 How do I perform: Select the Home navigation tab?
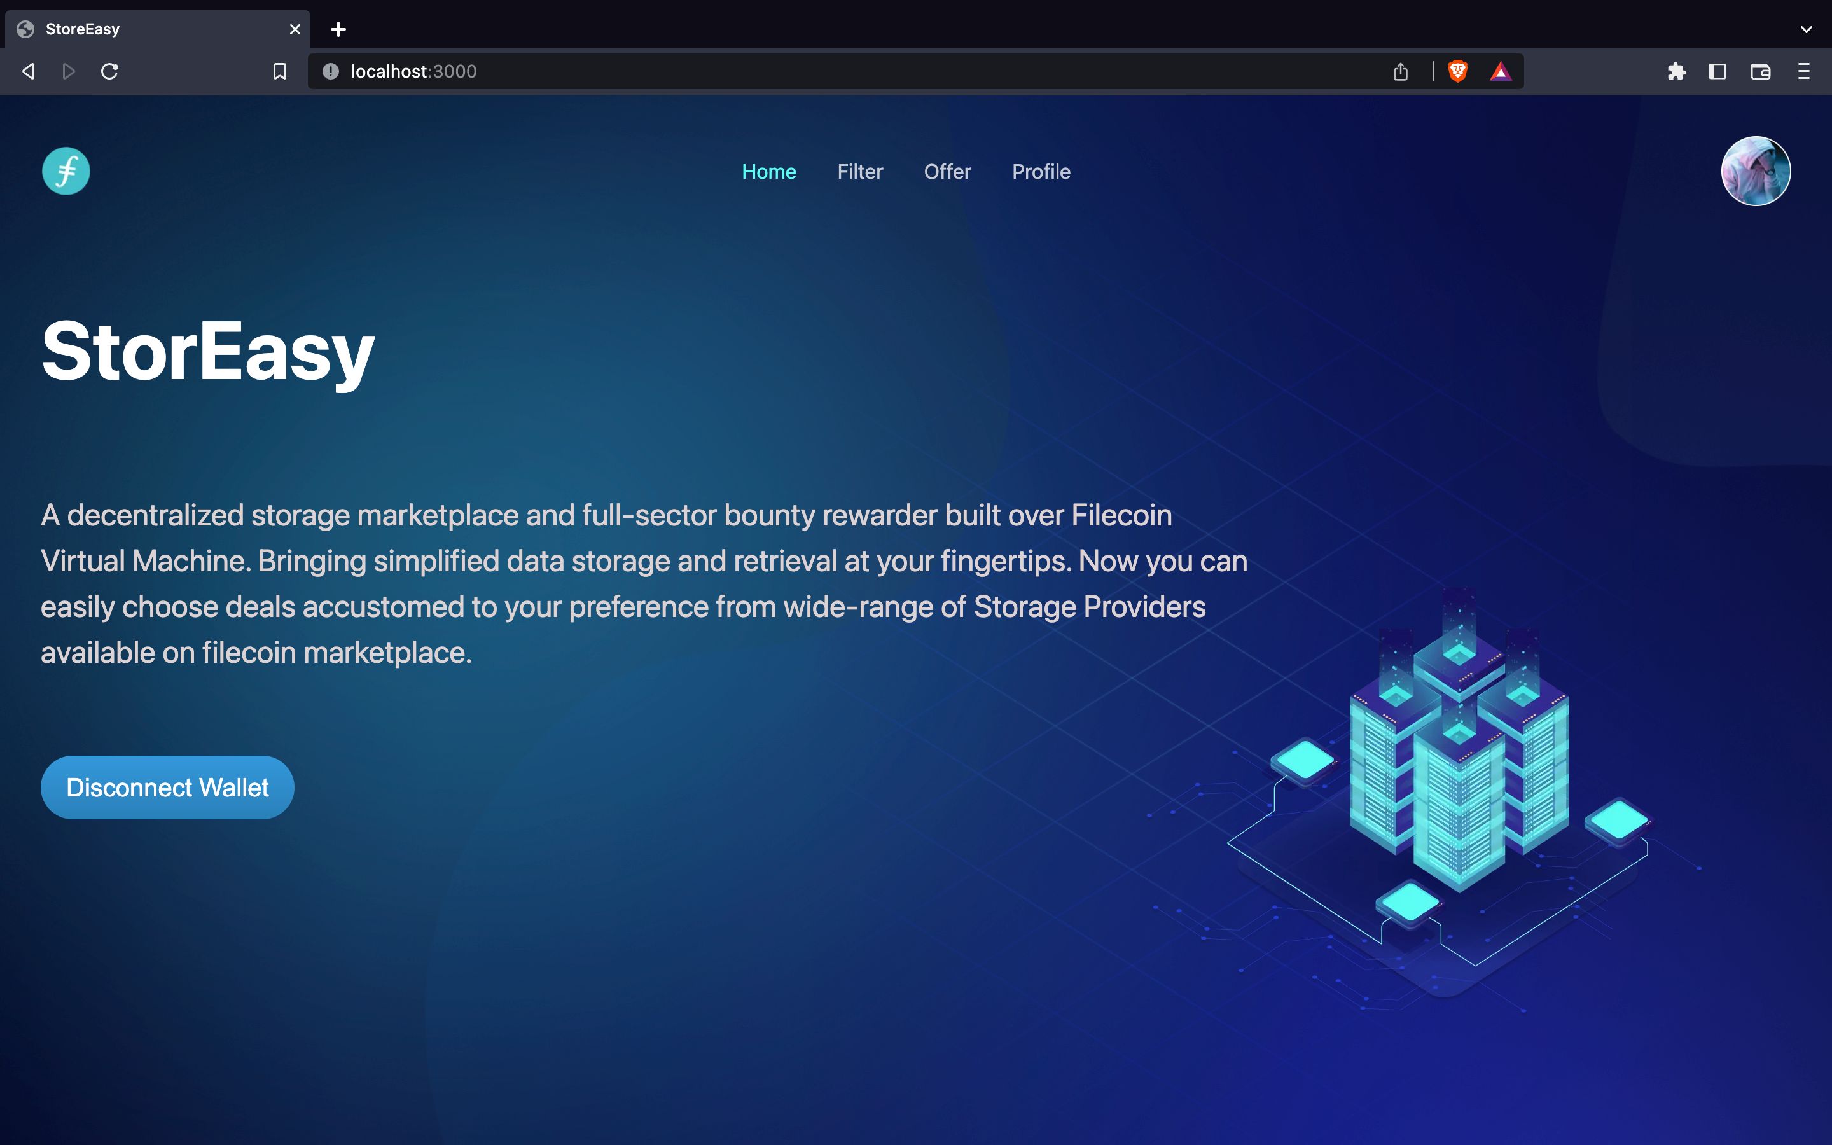tap(768, 170)
